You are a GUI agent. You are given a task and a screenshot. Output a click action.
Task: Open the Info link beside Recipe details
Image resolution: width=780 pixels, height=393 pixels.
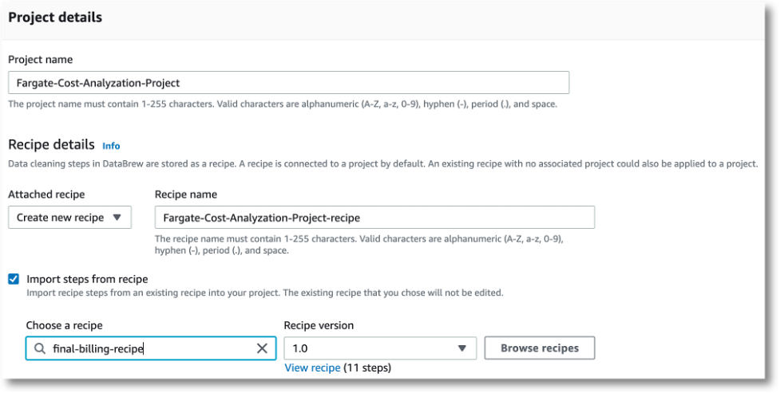[x=111, y=146]
